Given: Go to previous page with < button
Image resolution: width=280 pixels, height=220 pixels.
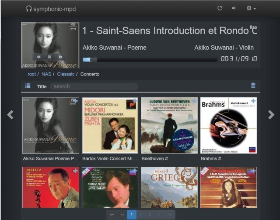Looking at the screenshot, I should click(x=122, y=215).
